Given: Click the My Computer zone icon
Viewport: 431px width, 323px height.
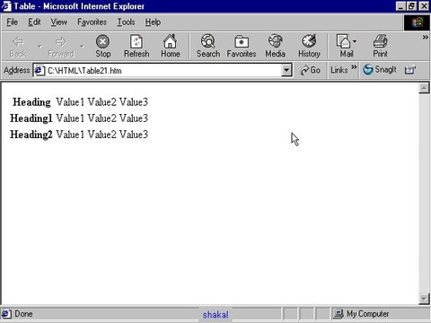Looking at the screenshot, I should click(x=339, y=314).
